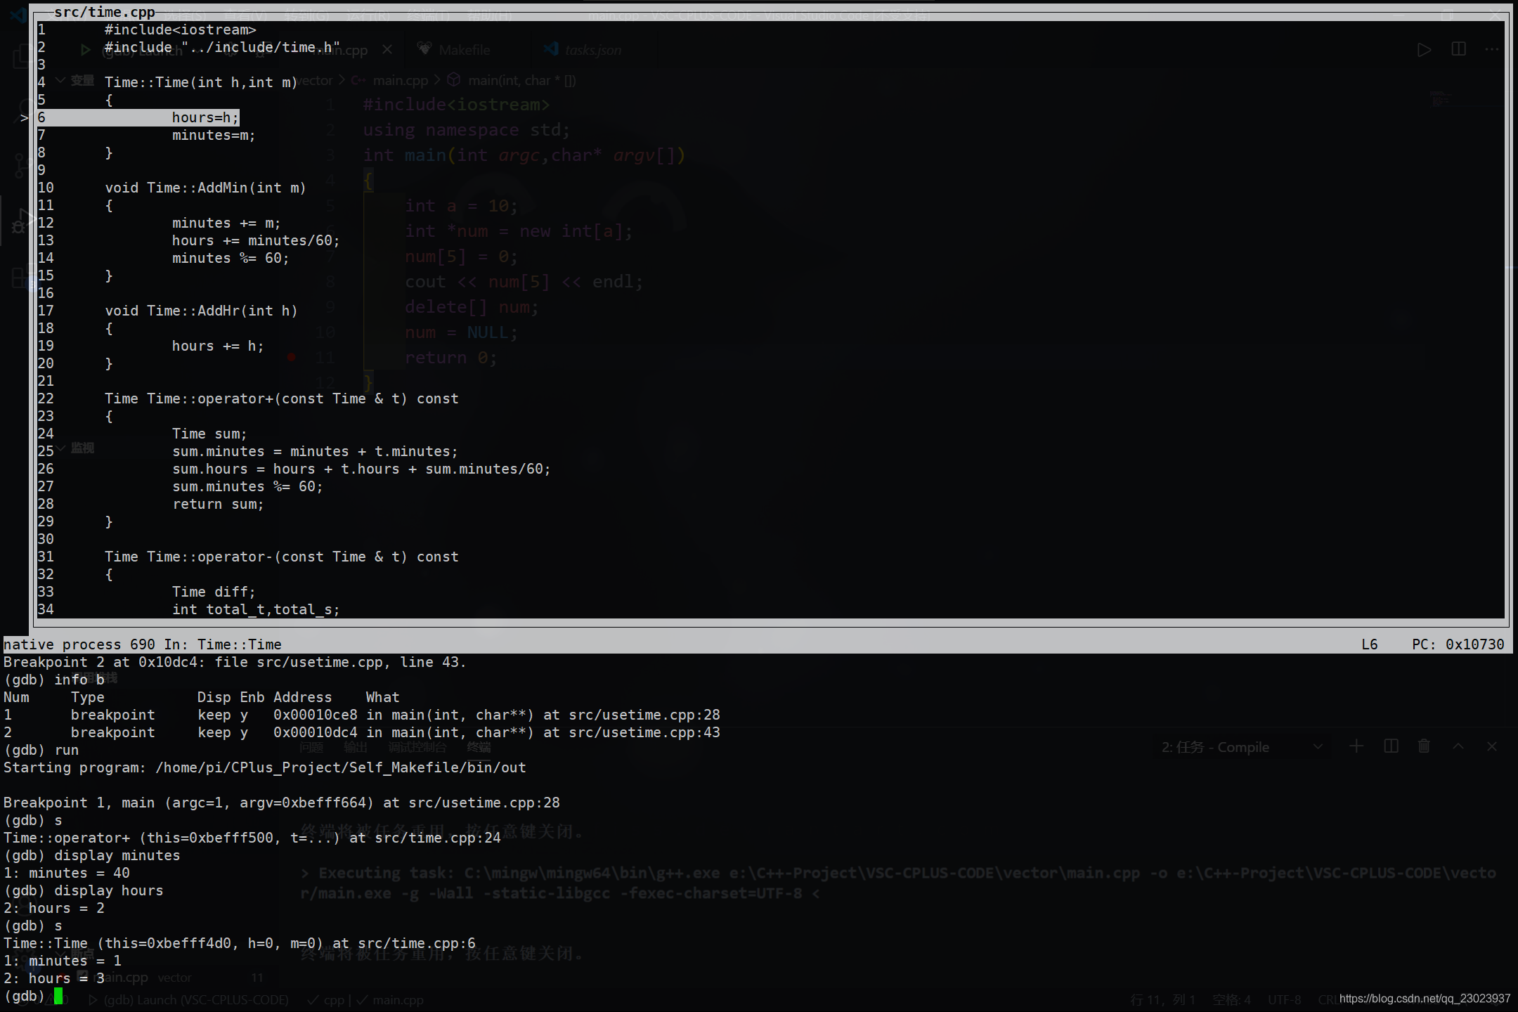Add a new terminal with plus icon
This screenshot has height=1012, width=1518.
tap(1356, 746)
